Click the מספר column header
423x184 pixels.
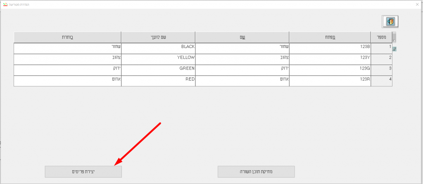(x=381, y=37)
